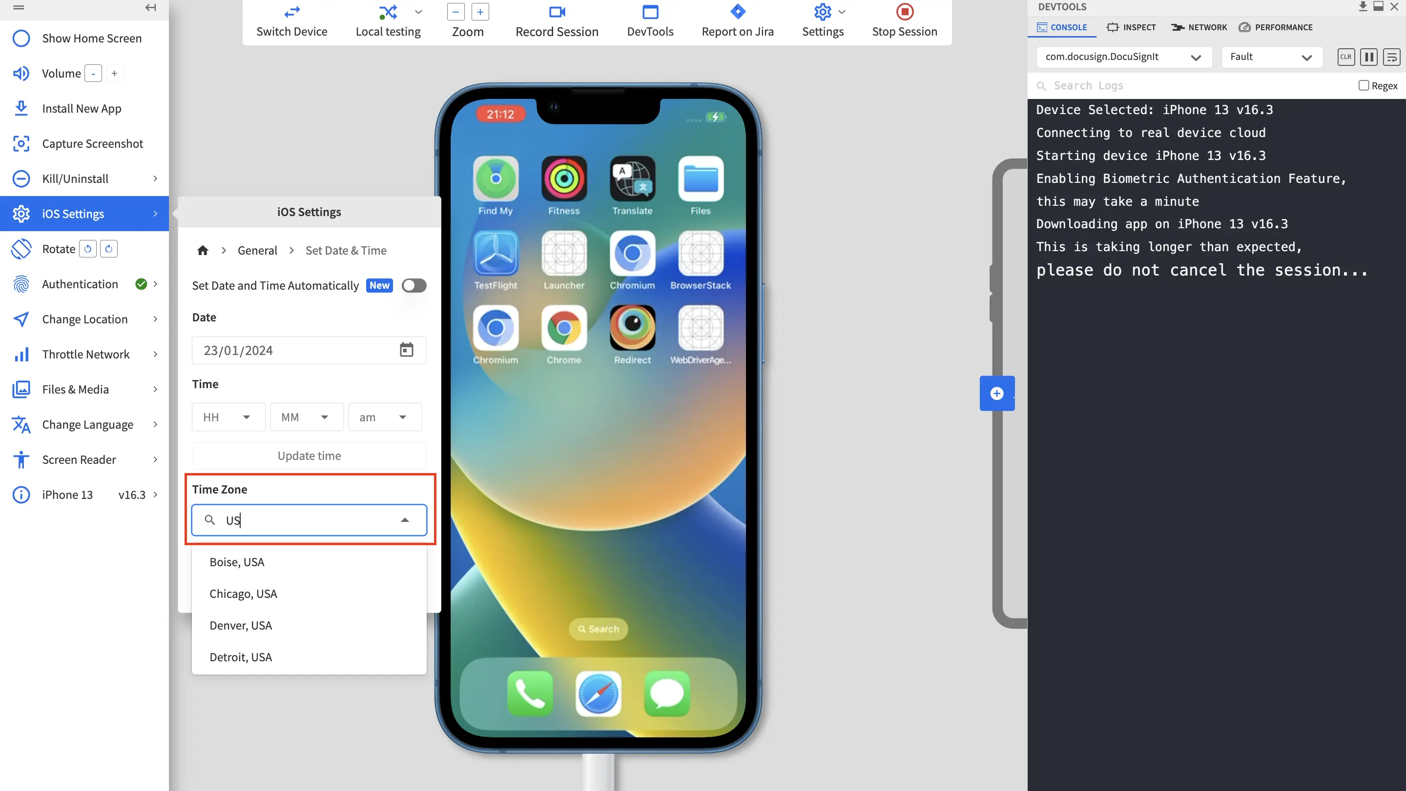This screenshot has width=1406, height=791.
Task: Click the Record Session camera icon
Action: [556, 12]
